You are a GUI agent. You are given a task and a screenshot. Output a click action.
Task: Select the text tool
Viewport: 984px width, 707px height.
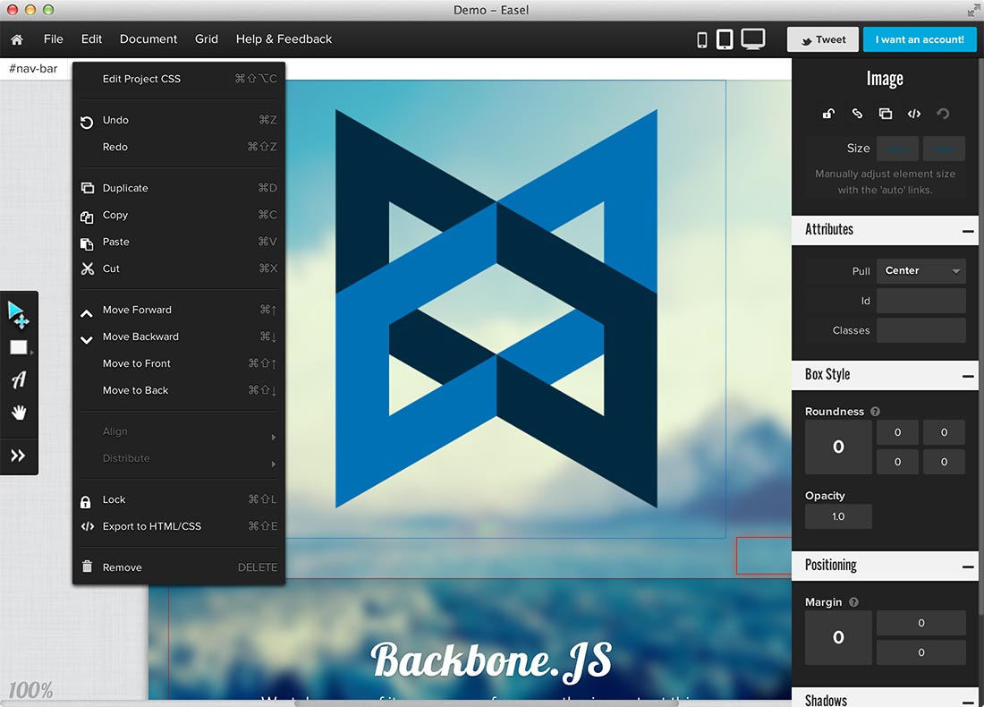[x=19, y=379]
